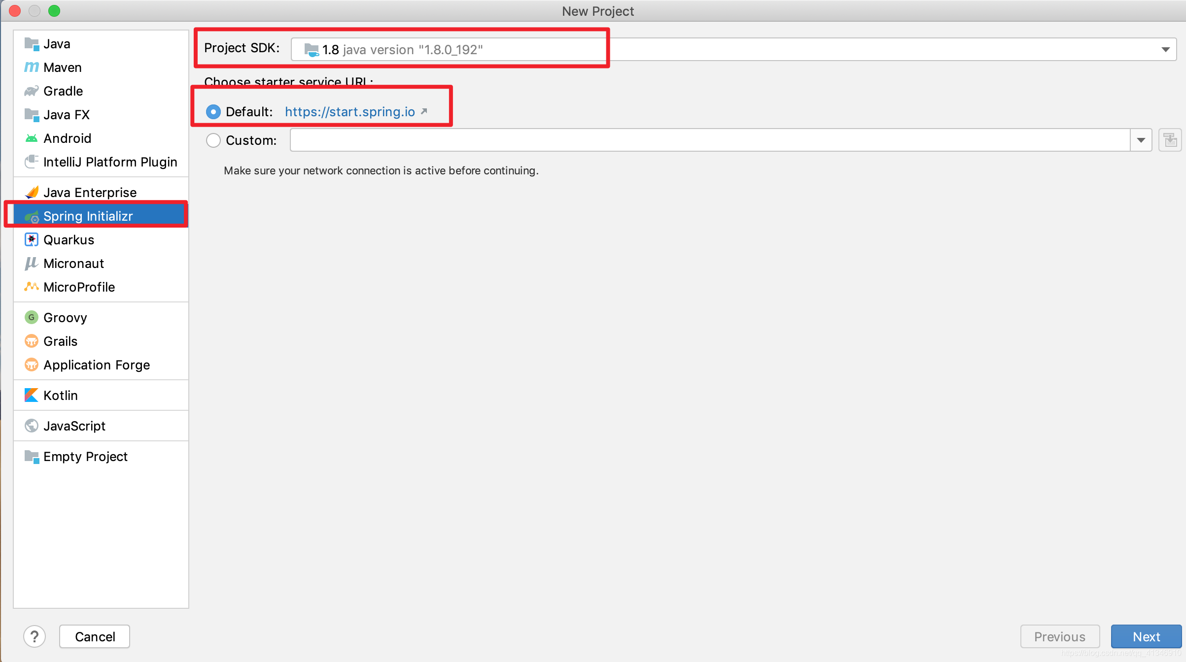Select the Micronaut menu item
The image size is (1186, 662).
point(74,263)
